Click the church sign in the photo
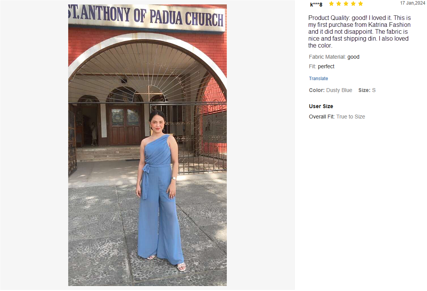This screenshot has height=291, width=427. (147, 16)
